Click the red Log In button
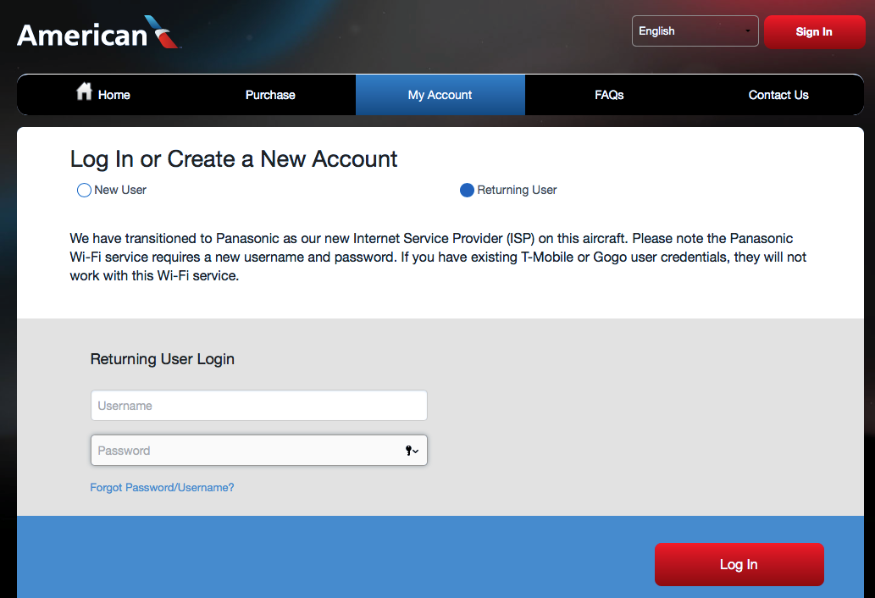The image size is (875, 598). tap(739, 564)
